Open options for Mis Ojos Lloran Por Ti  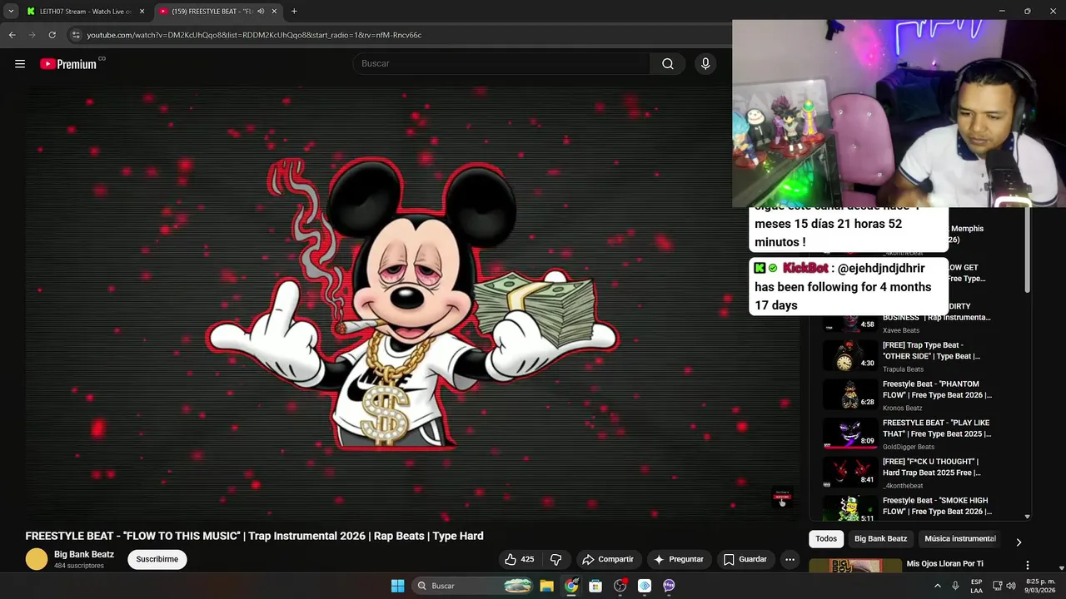(x=1027, y=565)
